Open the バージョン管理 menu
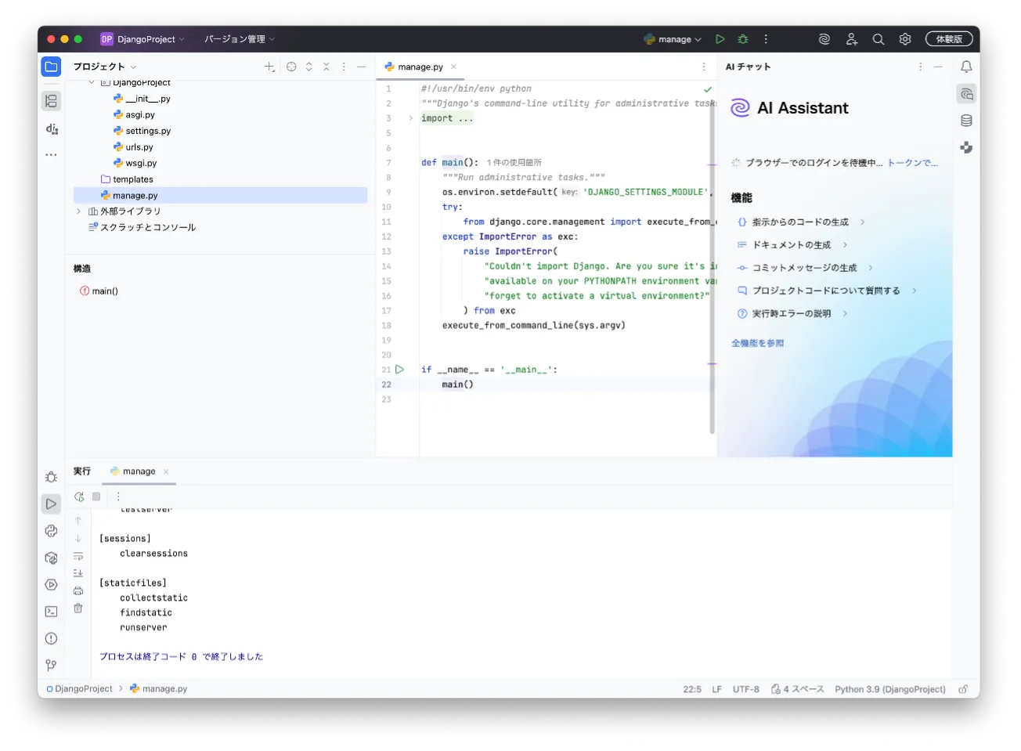The width and height of the screenshot is (1021, 751). (240, 39)
